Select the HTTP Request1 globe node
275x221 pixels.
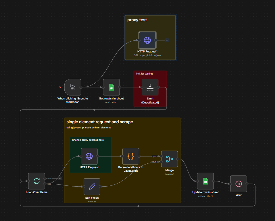click(x=147, y=40)
